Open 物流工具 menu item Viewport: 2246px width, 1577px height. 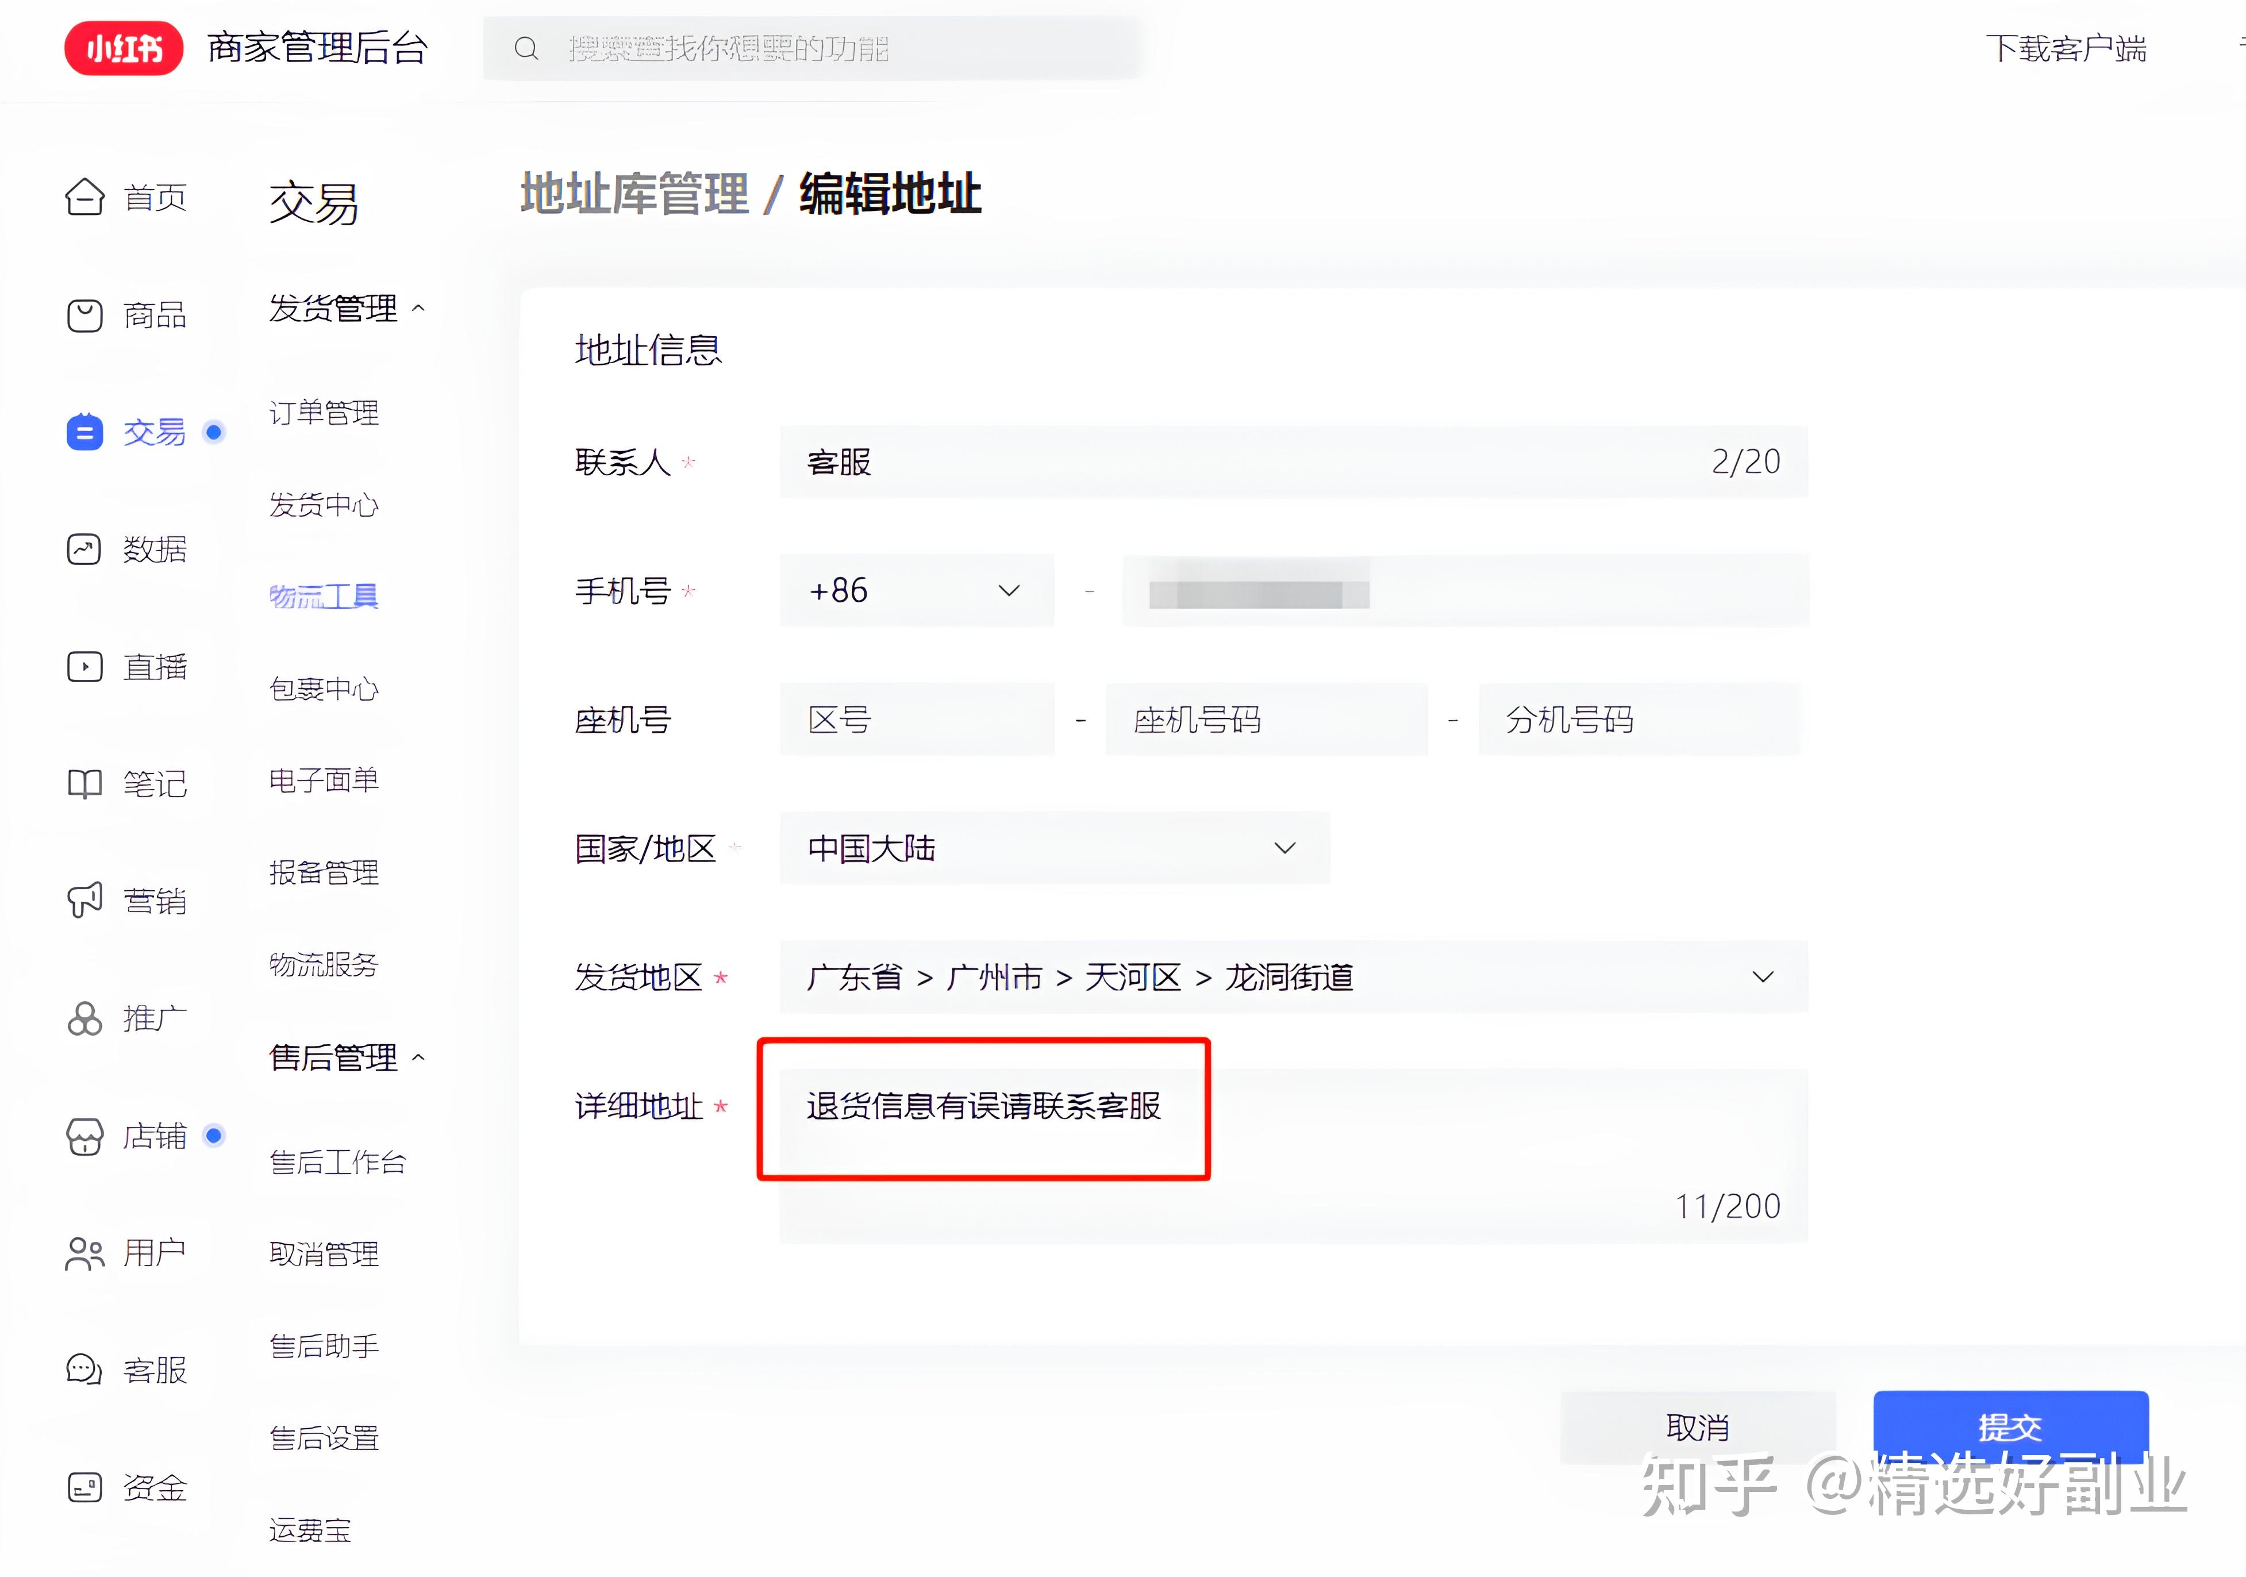[324, 596]
